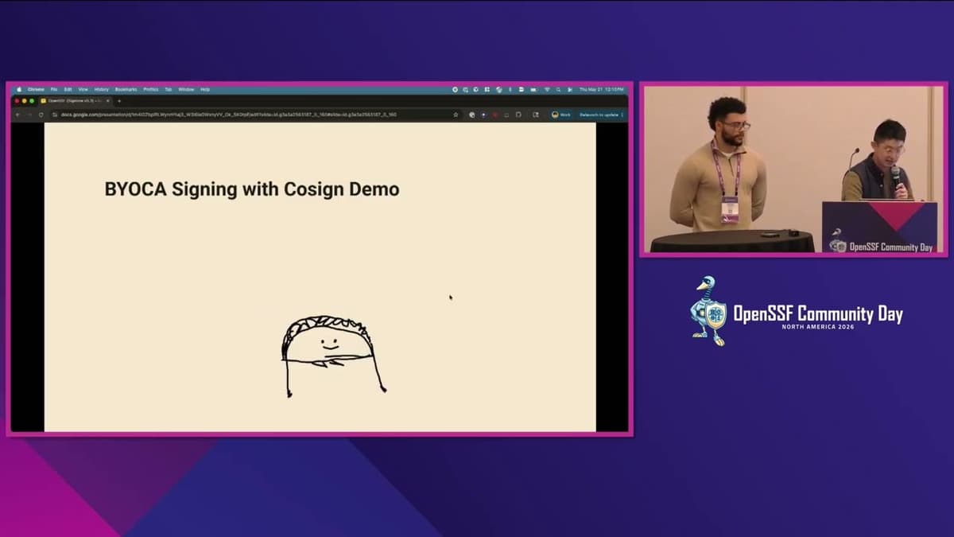Open the Chrome application menu
This screenshot has width=954, height=537.
(x=36, y=89)
